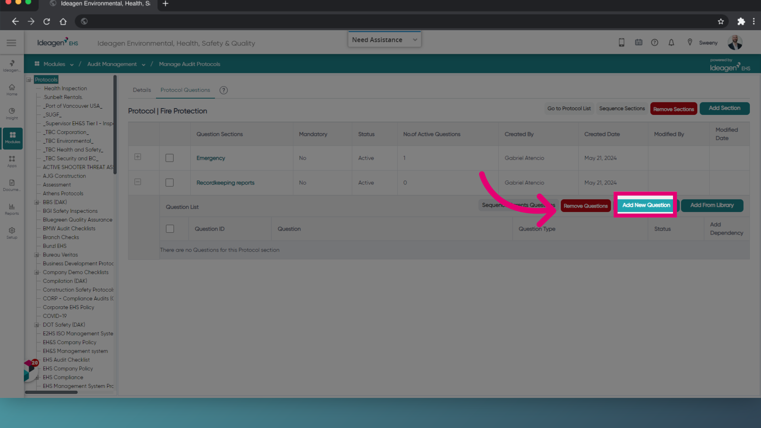Click Remove Questions button
The width and height of the screenshot is (761, 428).
tap(585, 206)
